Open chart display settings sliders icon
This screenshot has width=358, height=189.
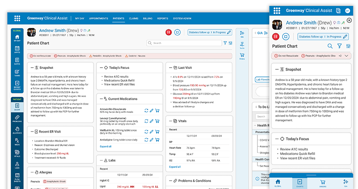(x=230, y=43)
